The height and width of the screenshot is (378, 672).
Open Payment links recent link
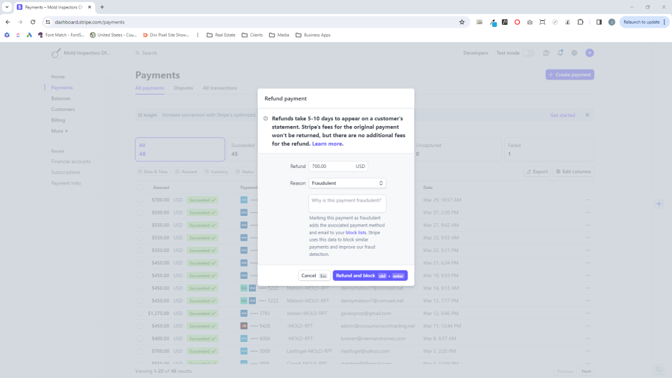[x=66, y=183]
